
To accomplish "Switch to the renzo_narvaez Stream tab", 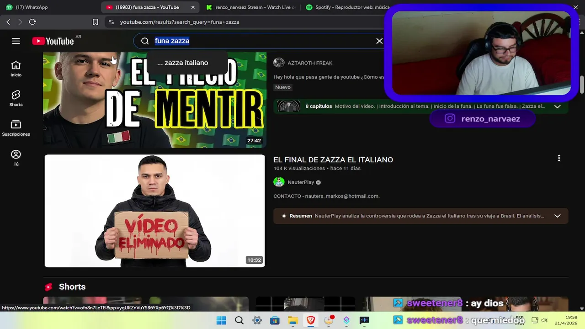I will click(250, 7).
